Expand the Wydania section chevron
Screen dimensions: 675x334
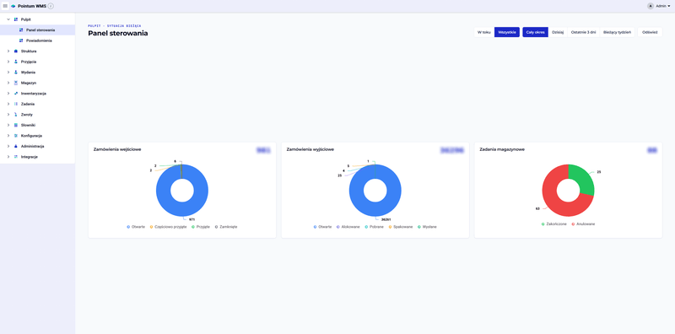[x=8, y=73]
